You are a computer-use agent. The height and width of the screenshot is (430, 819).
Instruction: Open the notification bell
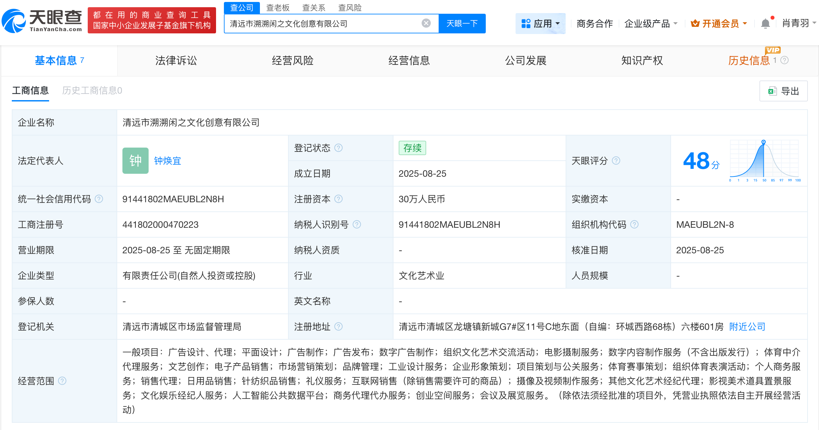click(x=765, y=23)
